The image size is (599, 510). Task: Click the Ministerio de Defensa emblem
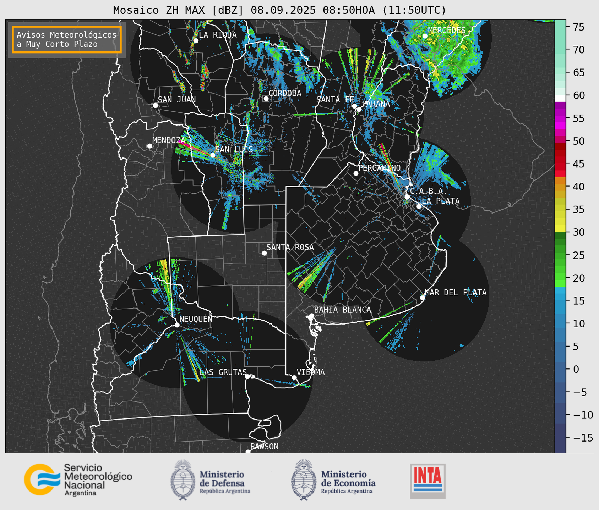coord(183,480)
